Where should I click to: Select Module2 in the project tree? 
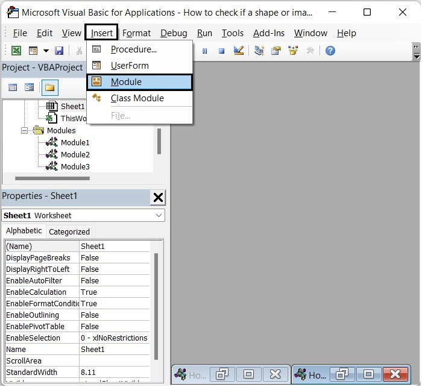[x=75, y=155]
